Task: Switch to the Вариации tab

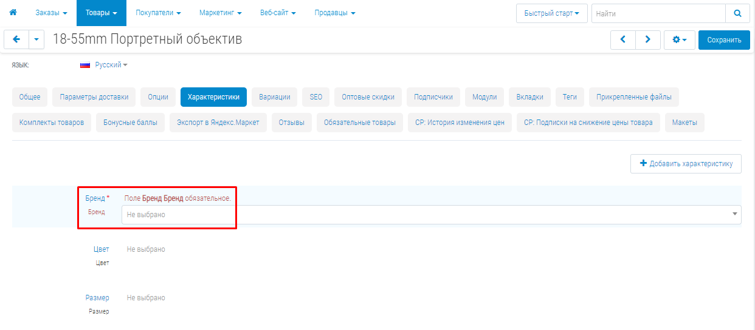Action: pos(274,97)
